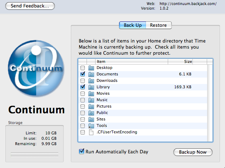Click the Send Feedback button
The width and height of the screenshot is (225, 168).
pyautogui.click(x=30, y=6)
